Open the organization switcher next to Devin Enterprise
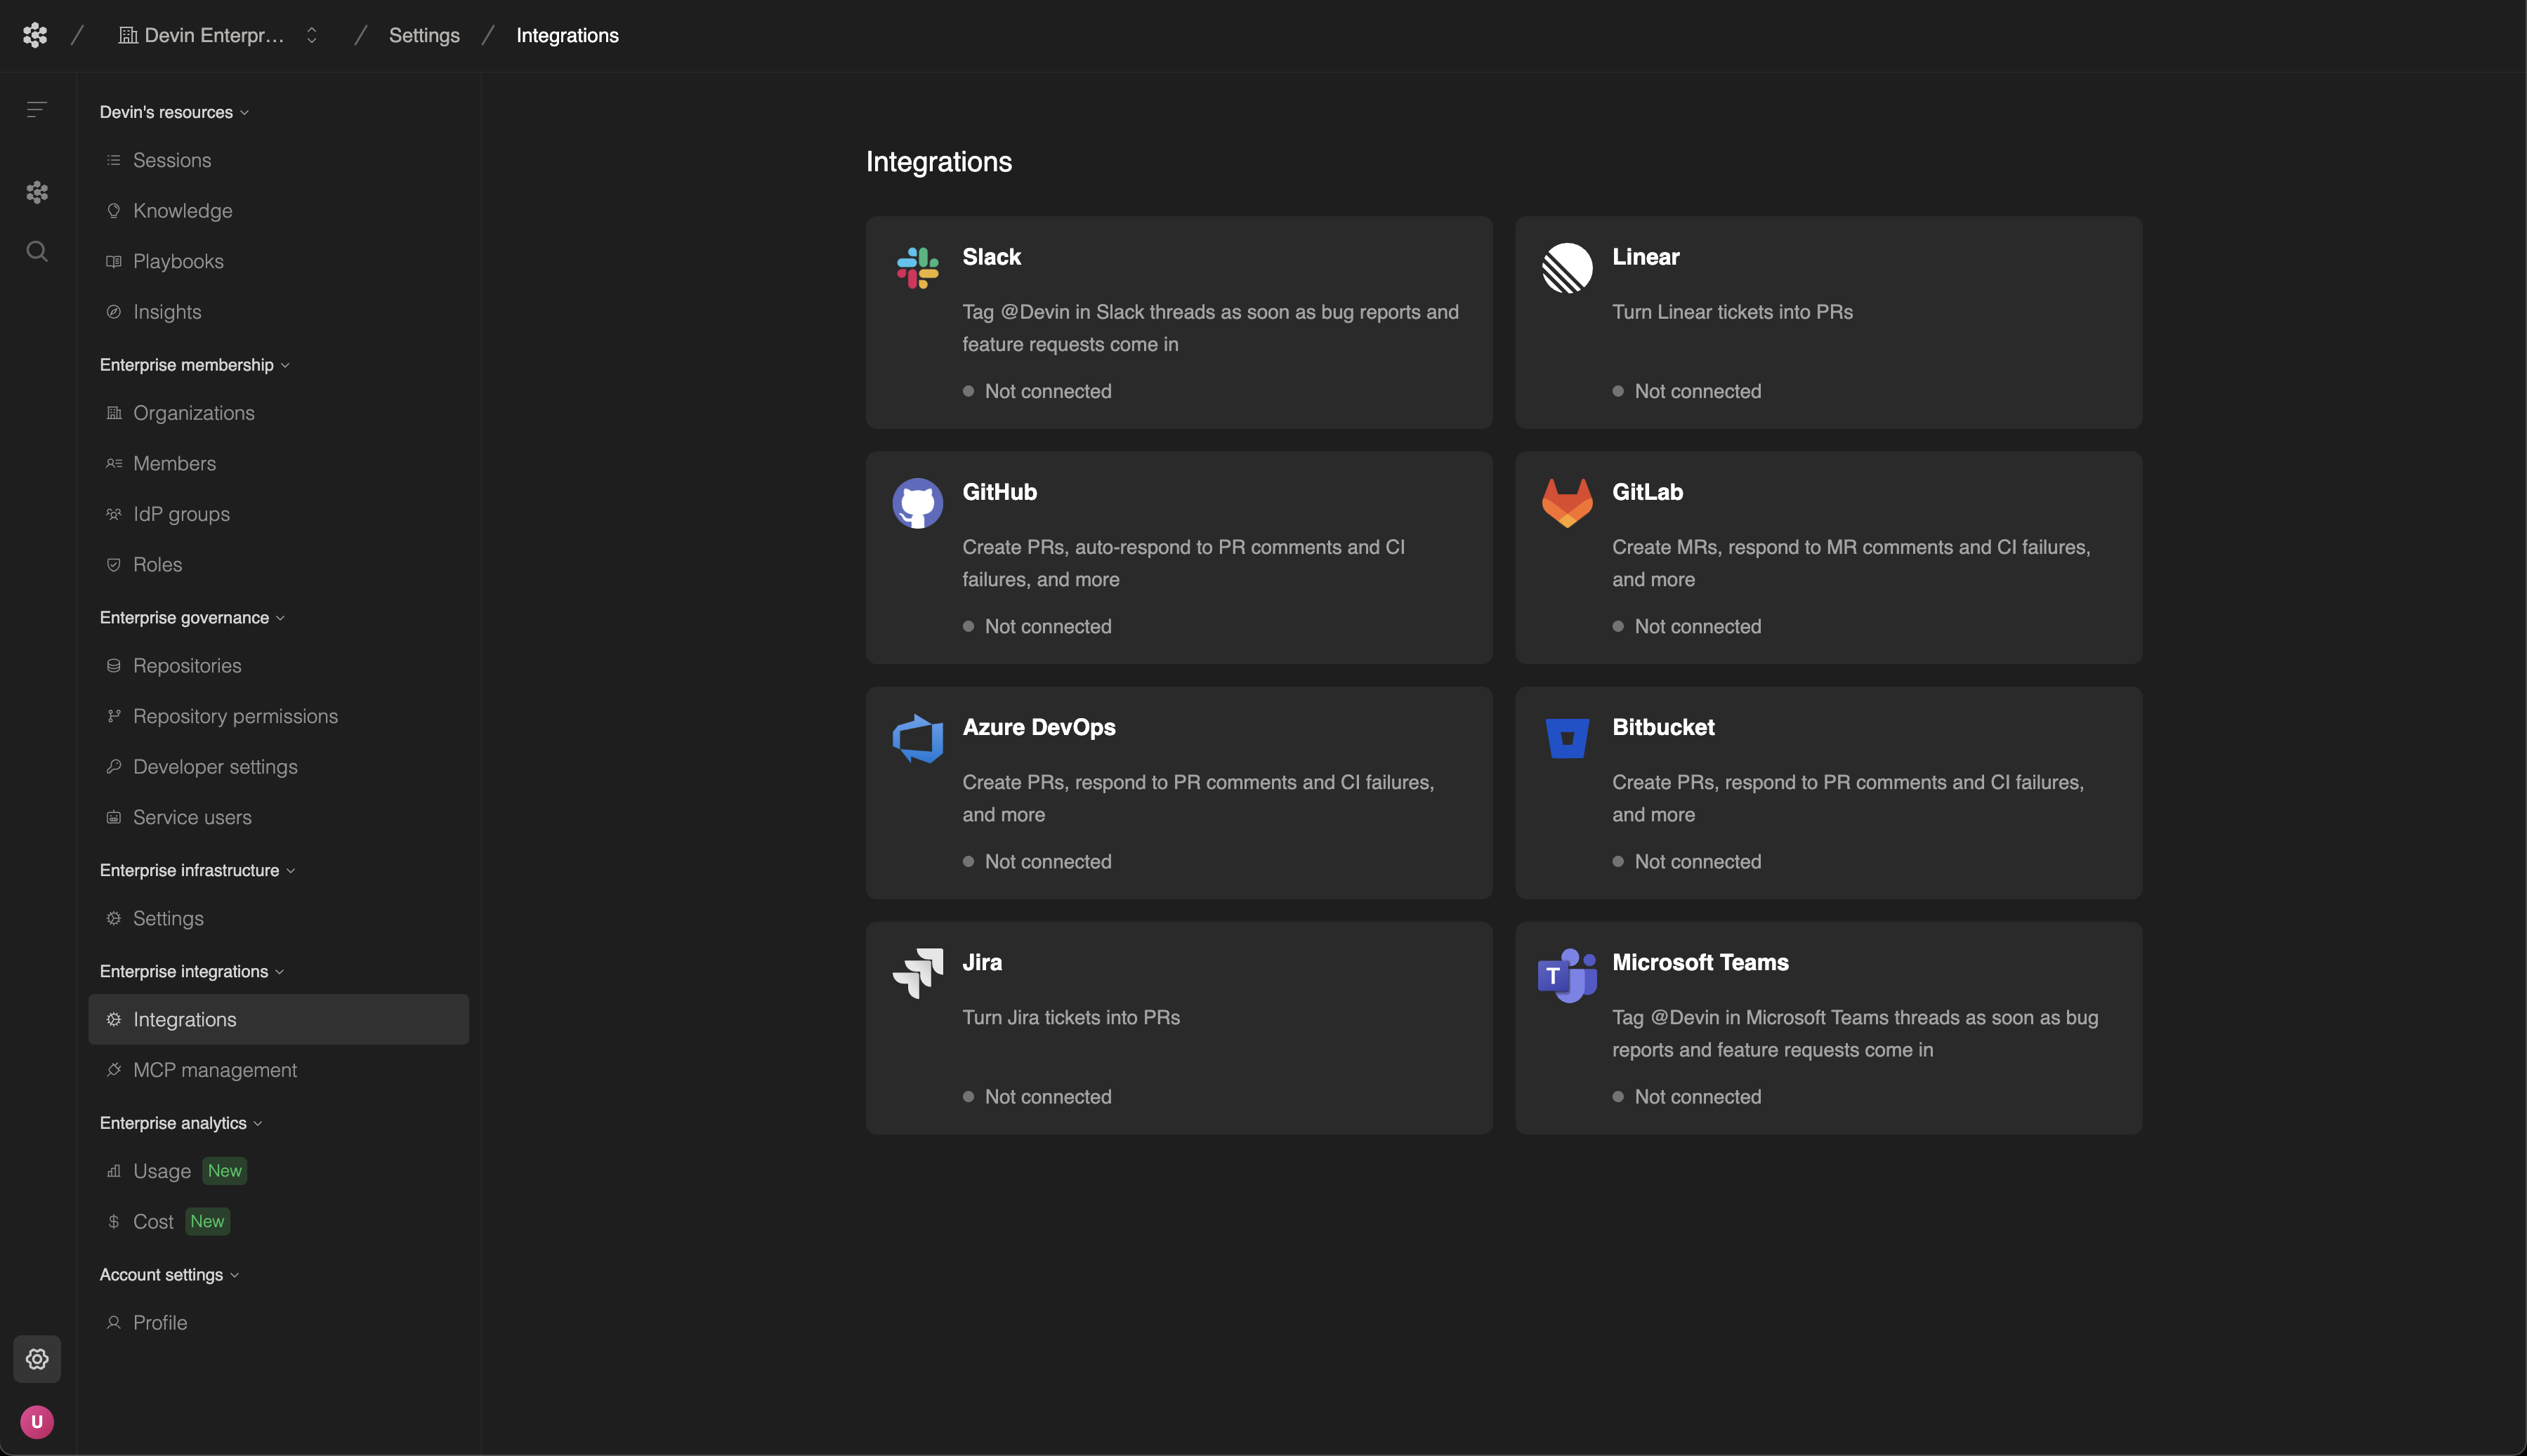Viewport: 2527px width, 1456px height. tap(311, 34)
